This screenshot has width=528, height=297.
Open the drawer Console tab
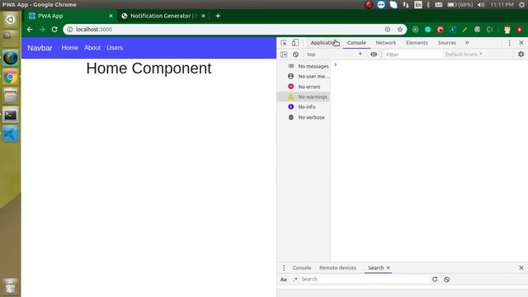coord(302,267)
